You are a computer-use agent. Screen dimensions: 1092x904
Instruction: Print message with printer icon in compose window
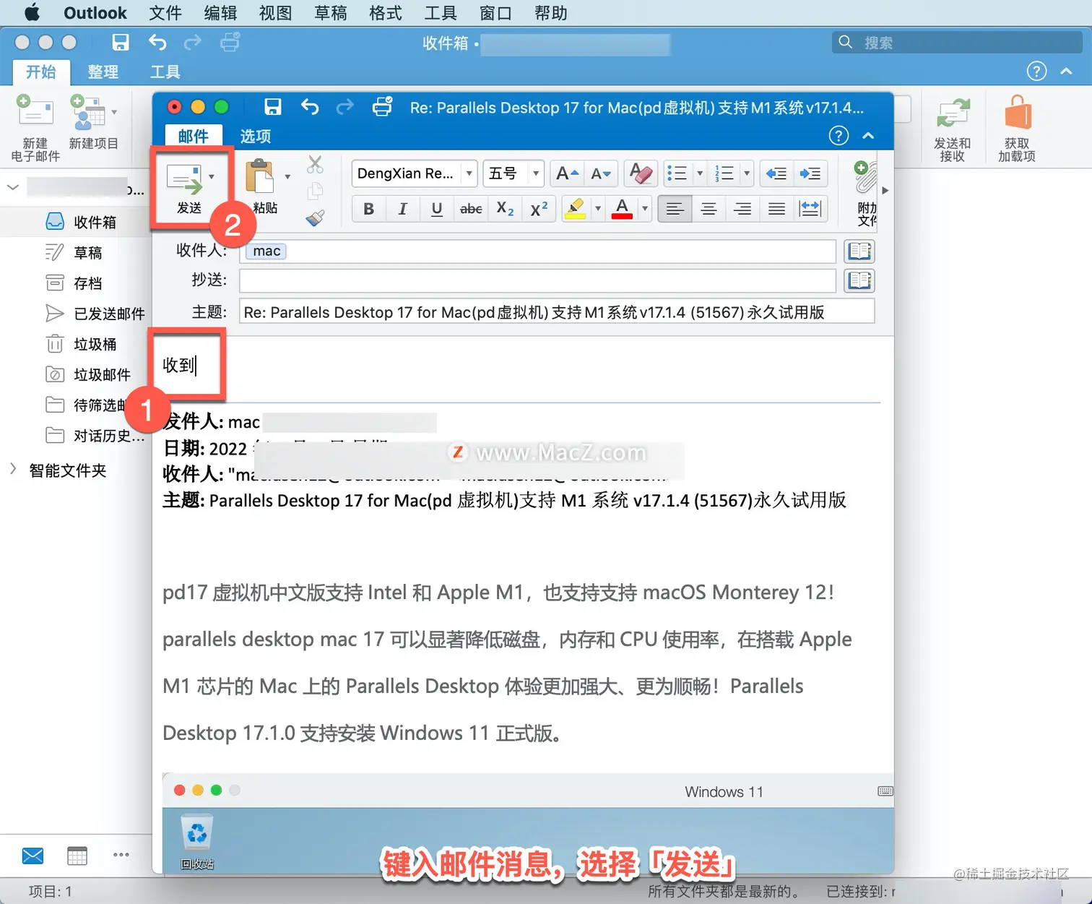click(382, 107)
